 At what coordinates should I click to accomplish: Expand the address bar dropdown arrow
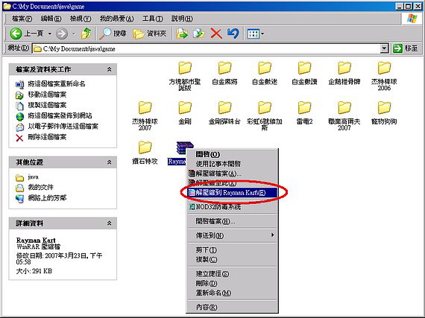pos(384,48)
